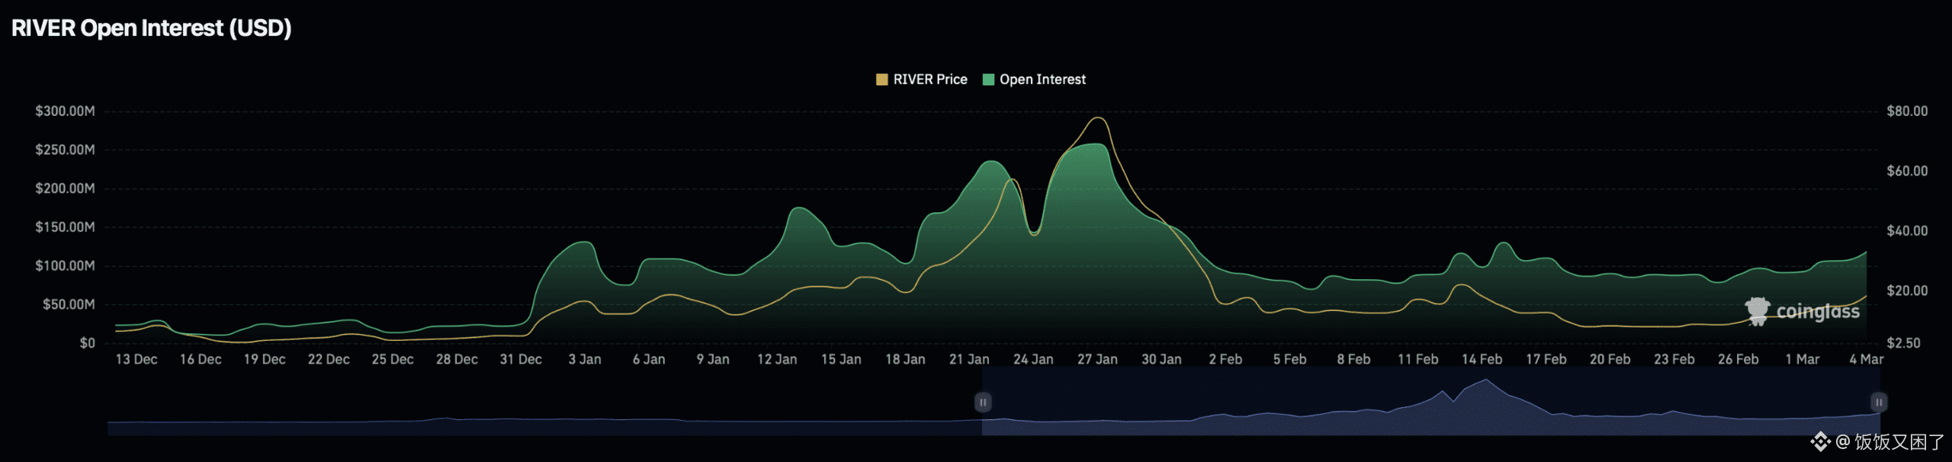
Task: Click the 5 Feb date label
Action: [x=1289, y=359]
